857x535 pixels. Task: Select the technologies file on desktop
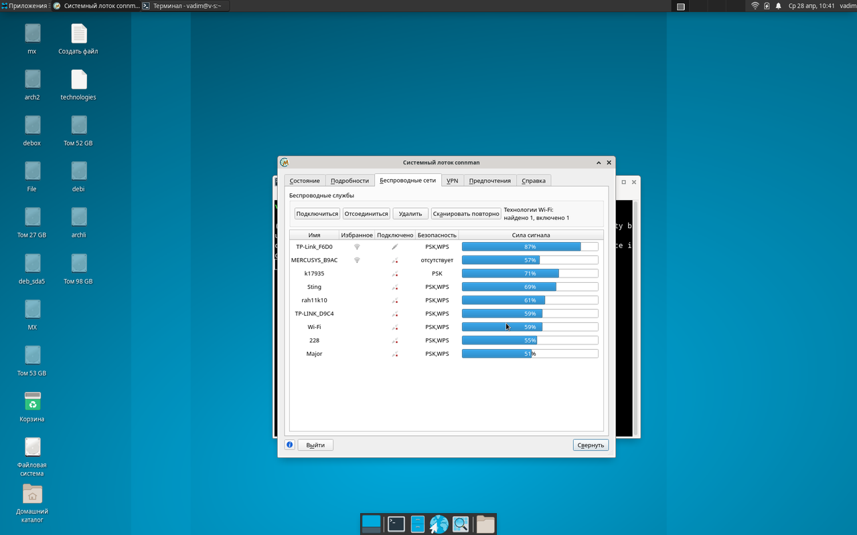click(78, 80)
